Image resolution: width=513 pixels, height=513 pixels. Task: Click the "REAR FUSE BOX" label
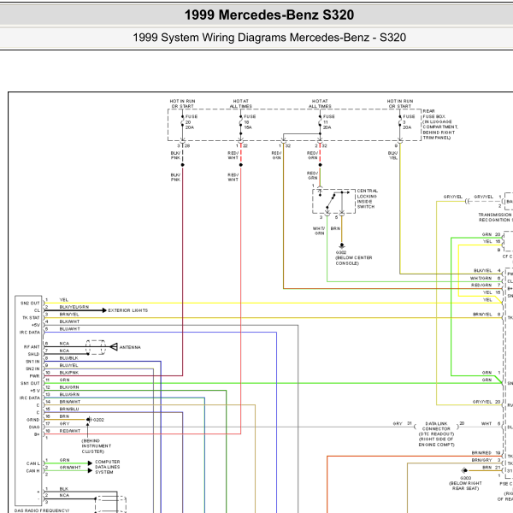click(433, 114)
